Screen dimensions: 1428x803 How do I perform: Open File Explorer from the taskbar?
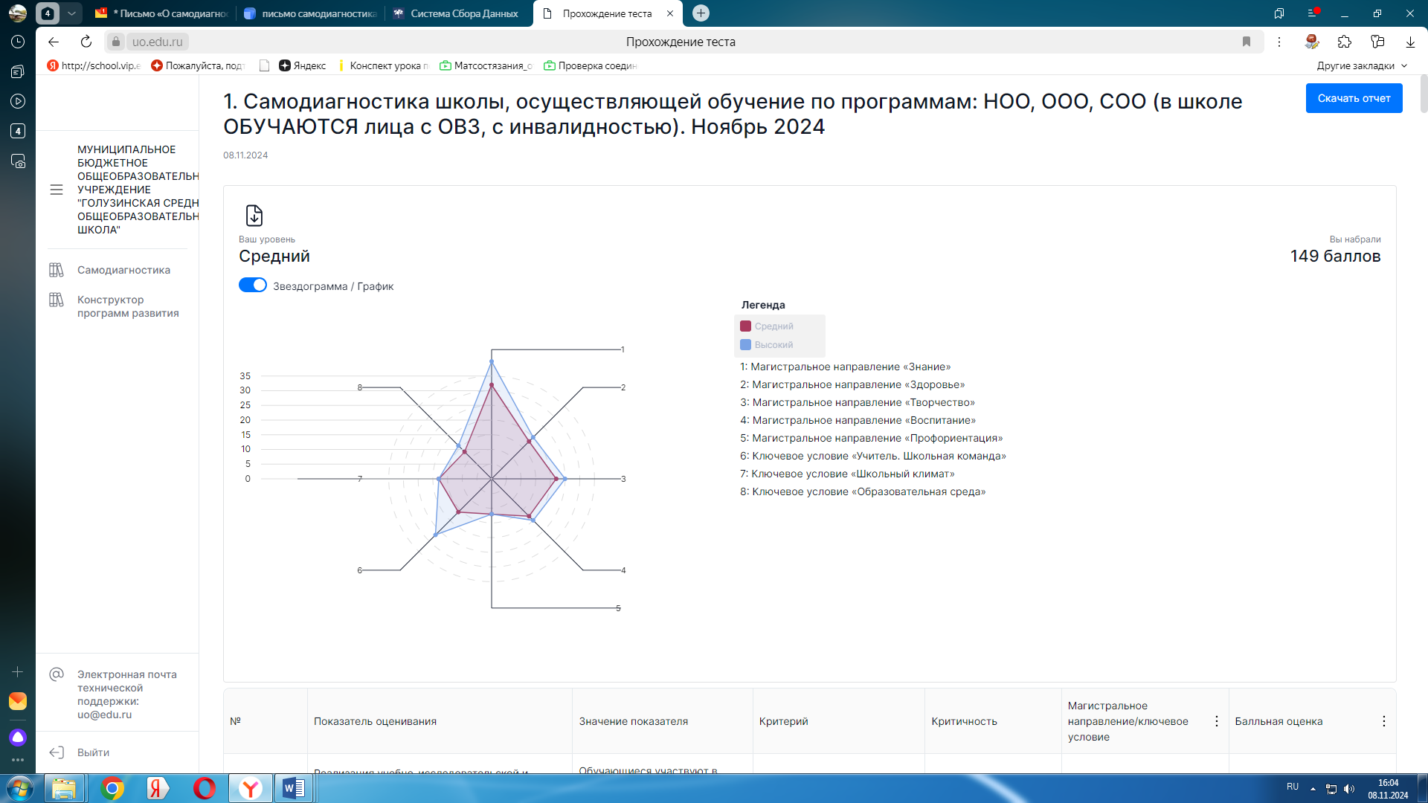65,788
